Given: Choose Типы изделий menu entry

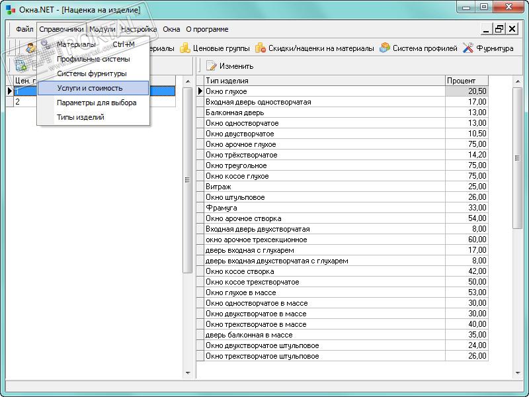Looking at the screenshot, I should 93,117.
